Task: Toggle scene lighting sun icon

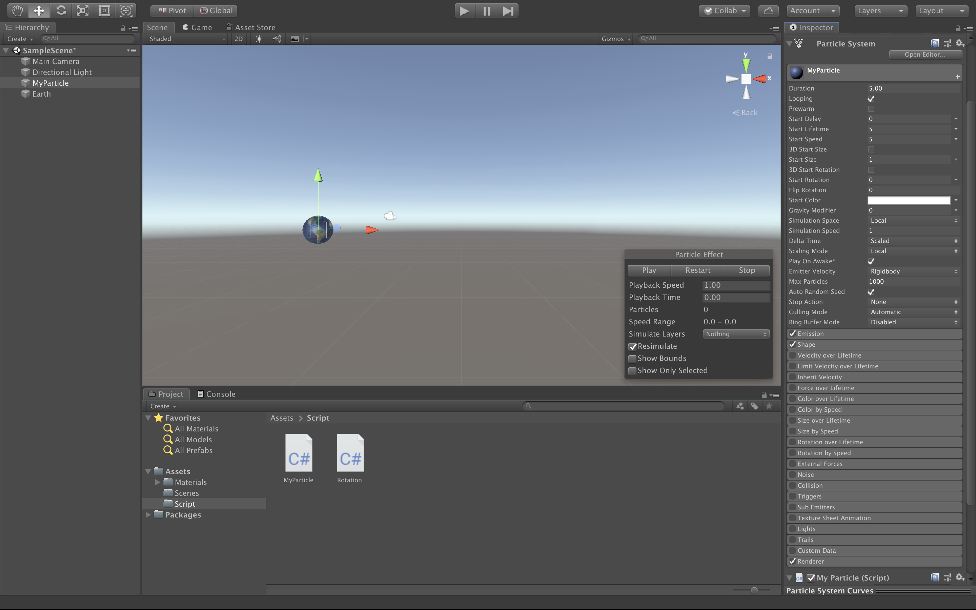Action: [259, 39]
